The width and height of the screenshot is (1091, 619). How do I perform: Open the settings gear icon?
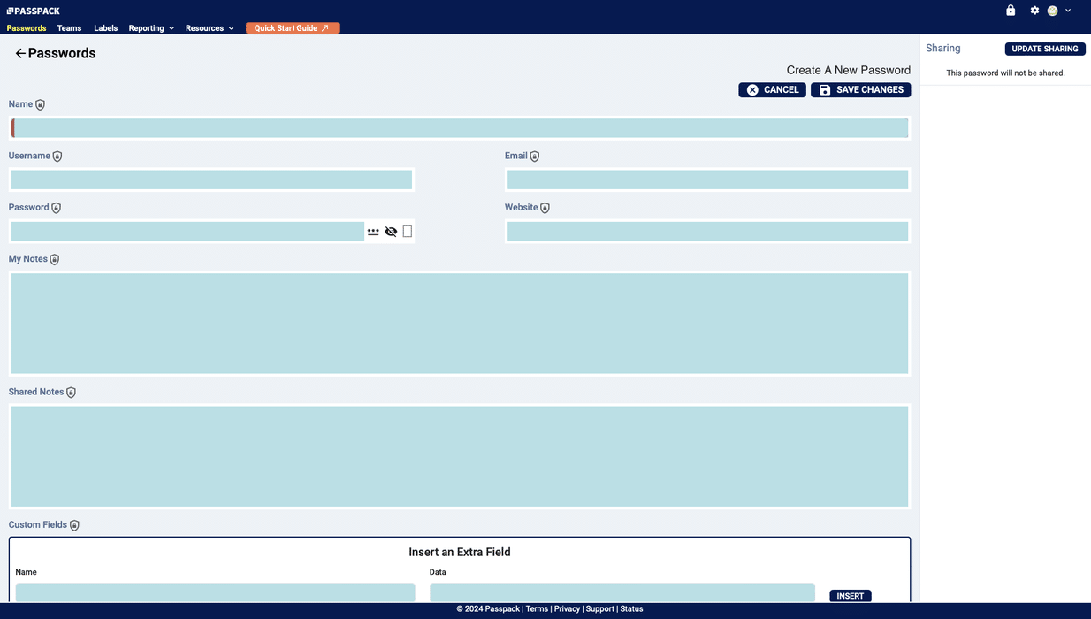click(1034, 10)
